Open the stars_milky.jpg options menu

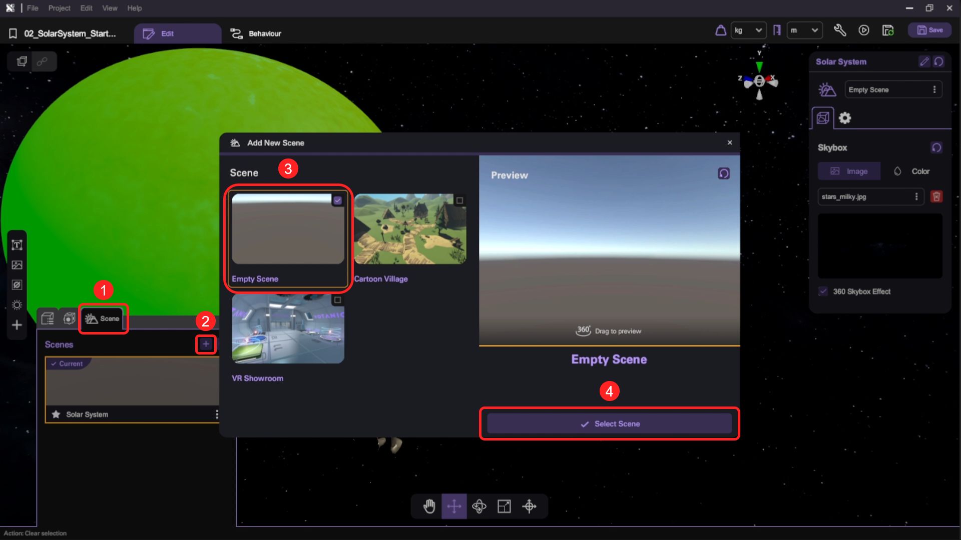point(916,196)
